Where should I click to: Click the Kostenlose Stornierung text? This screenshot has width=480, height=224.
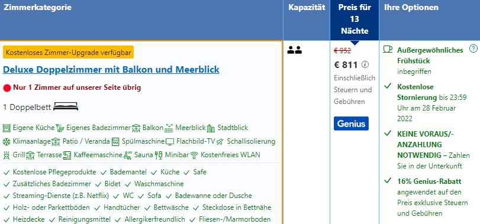click(417, 92)
